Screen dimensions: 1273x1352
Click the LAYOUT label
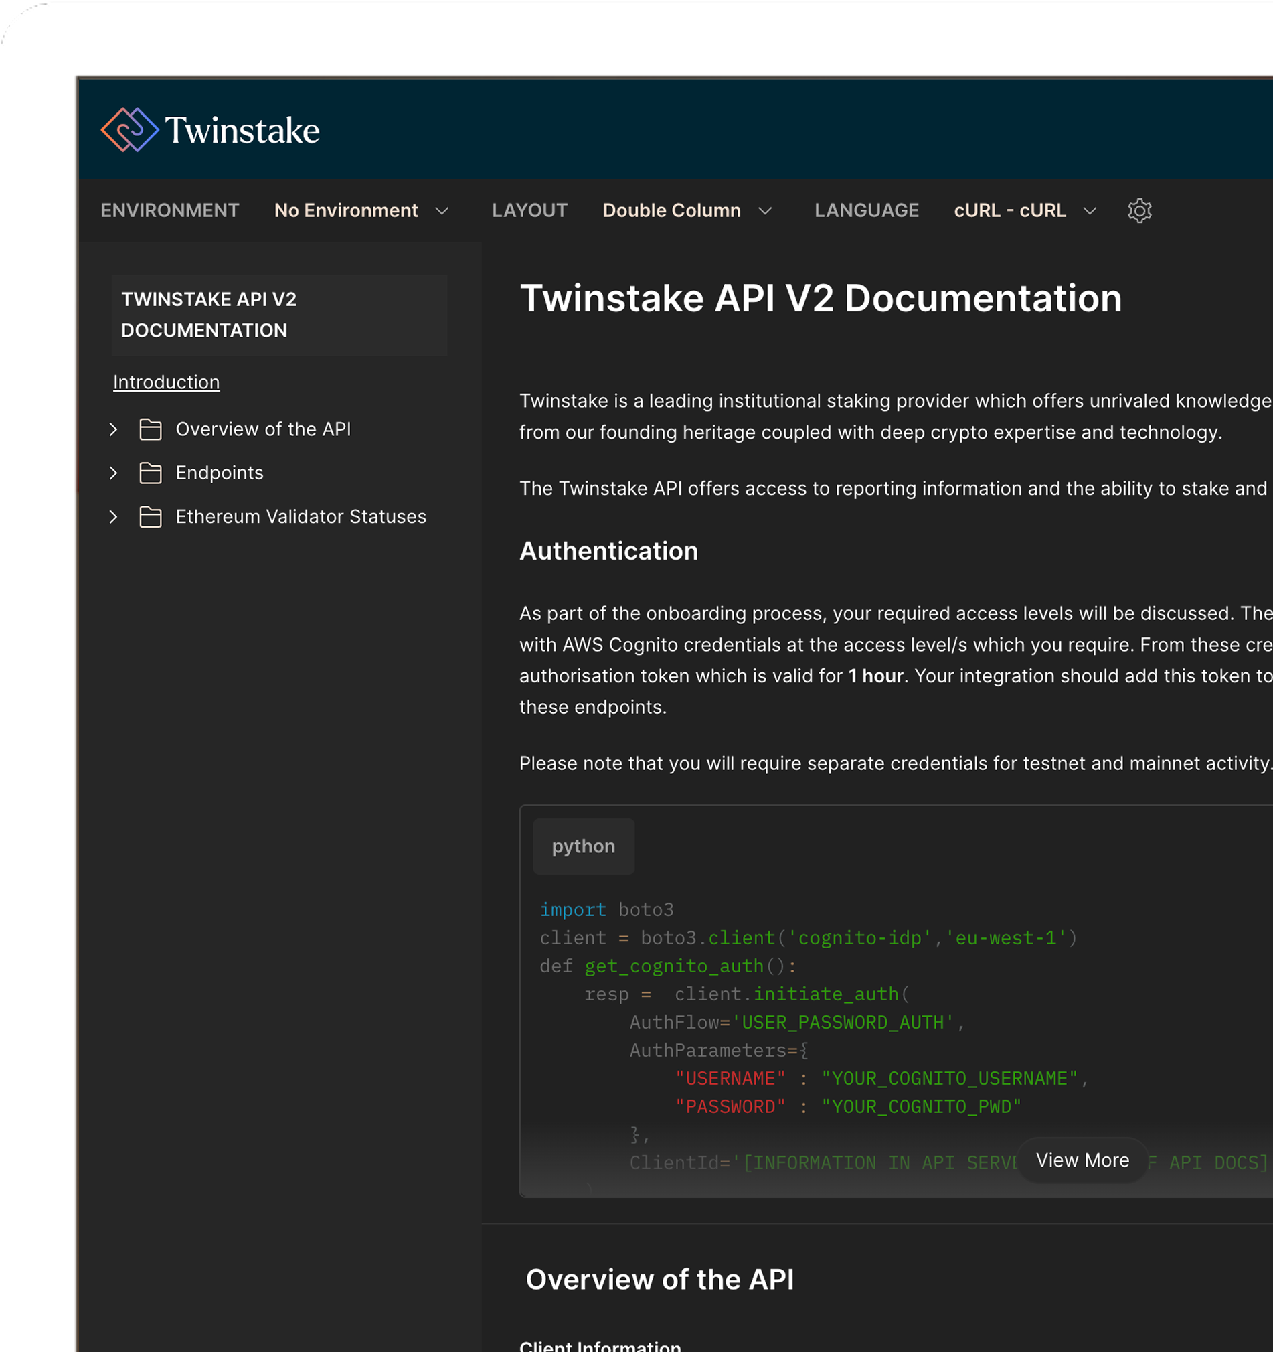[x=529, y=210]
